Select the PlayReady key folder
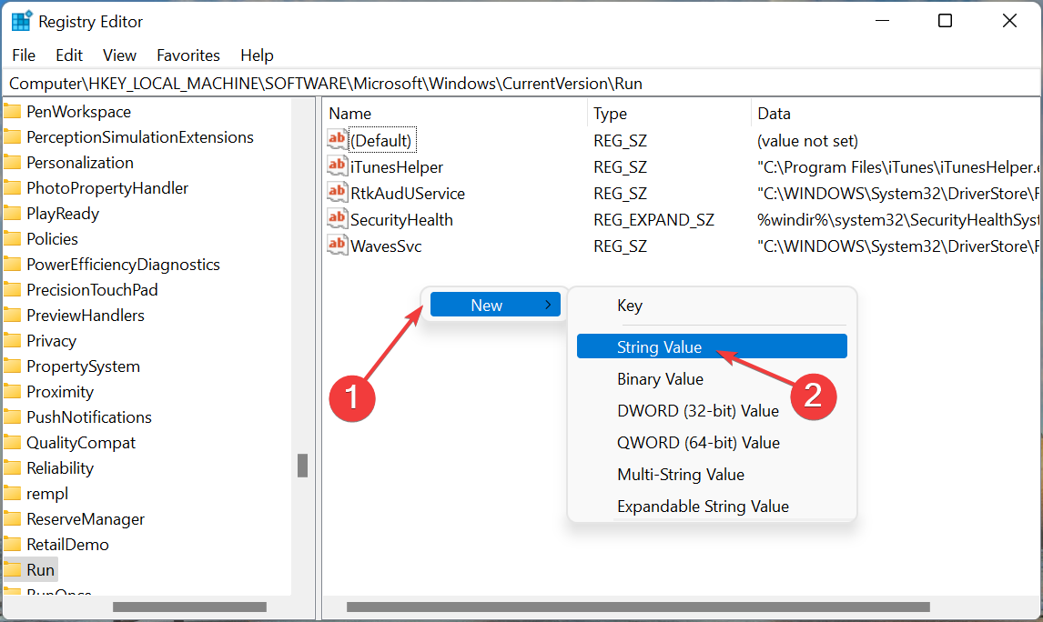Screen dimensions: 1043x622 coord(63,214)
